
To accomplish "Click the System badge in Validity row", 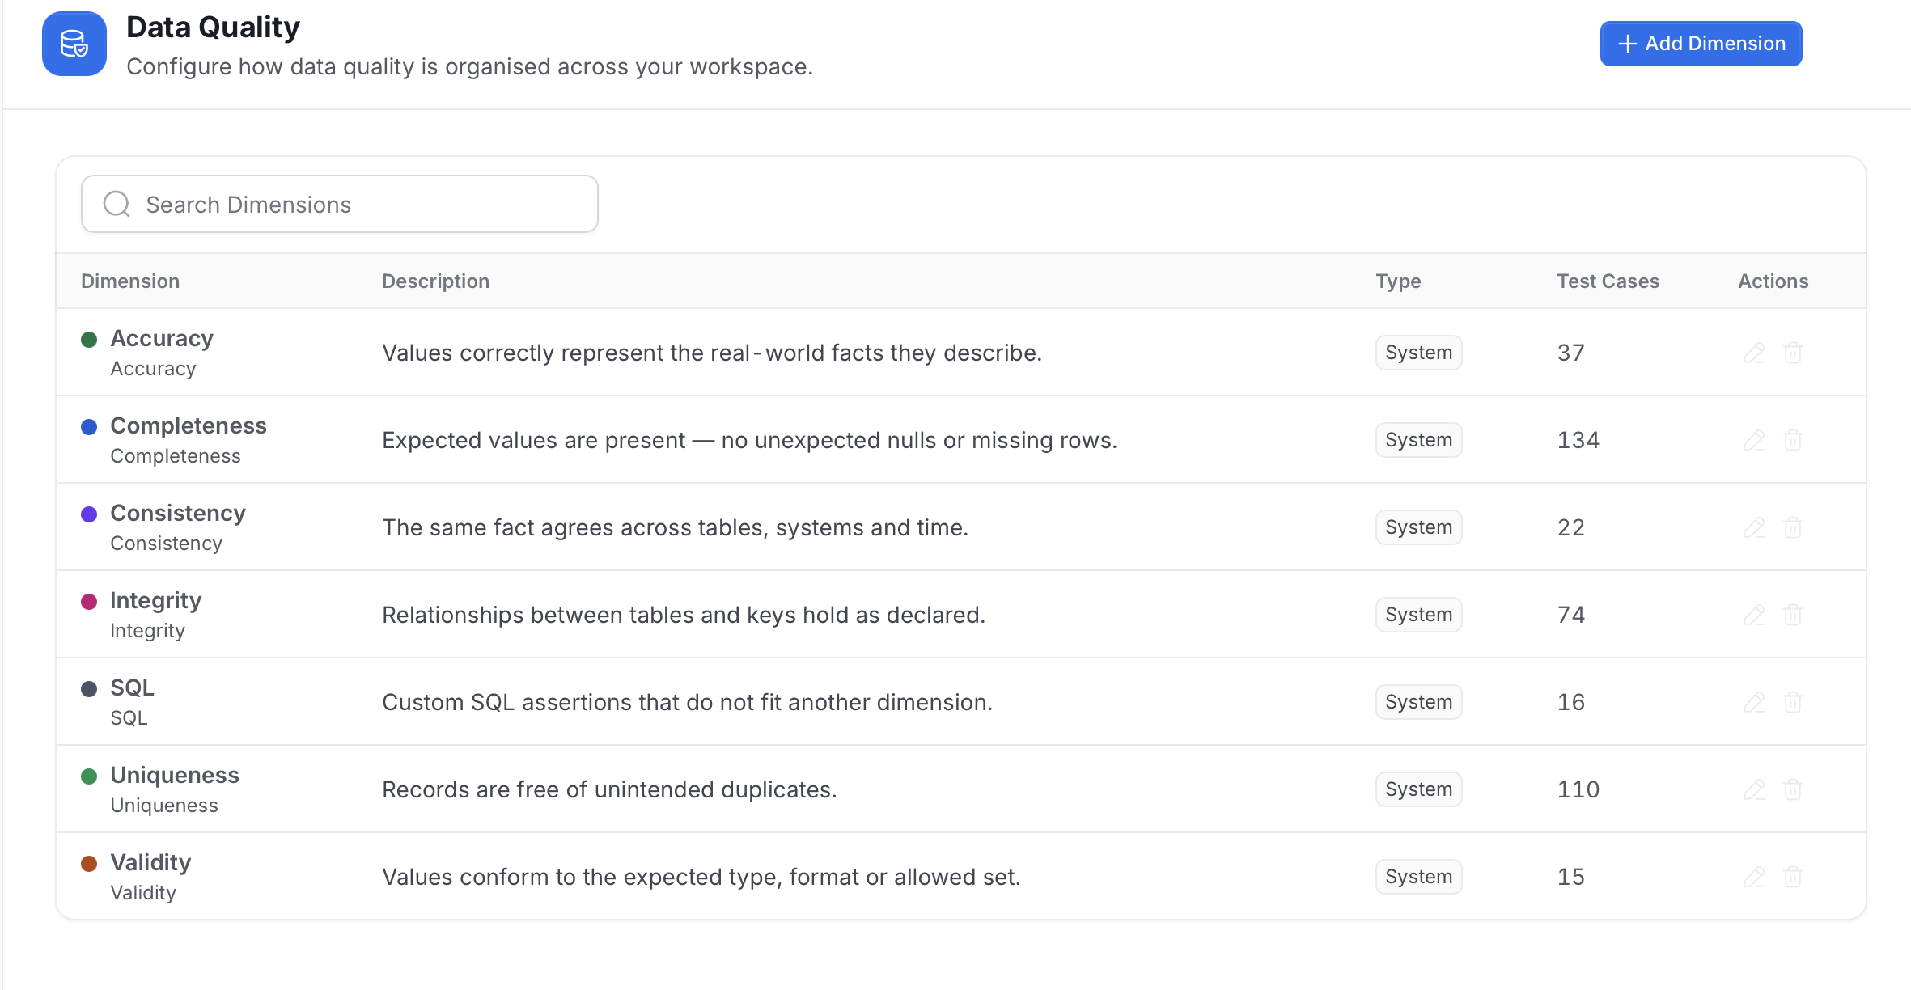I will (1418, 877).
